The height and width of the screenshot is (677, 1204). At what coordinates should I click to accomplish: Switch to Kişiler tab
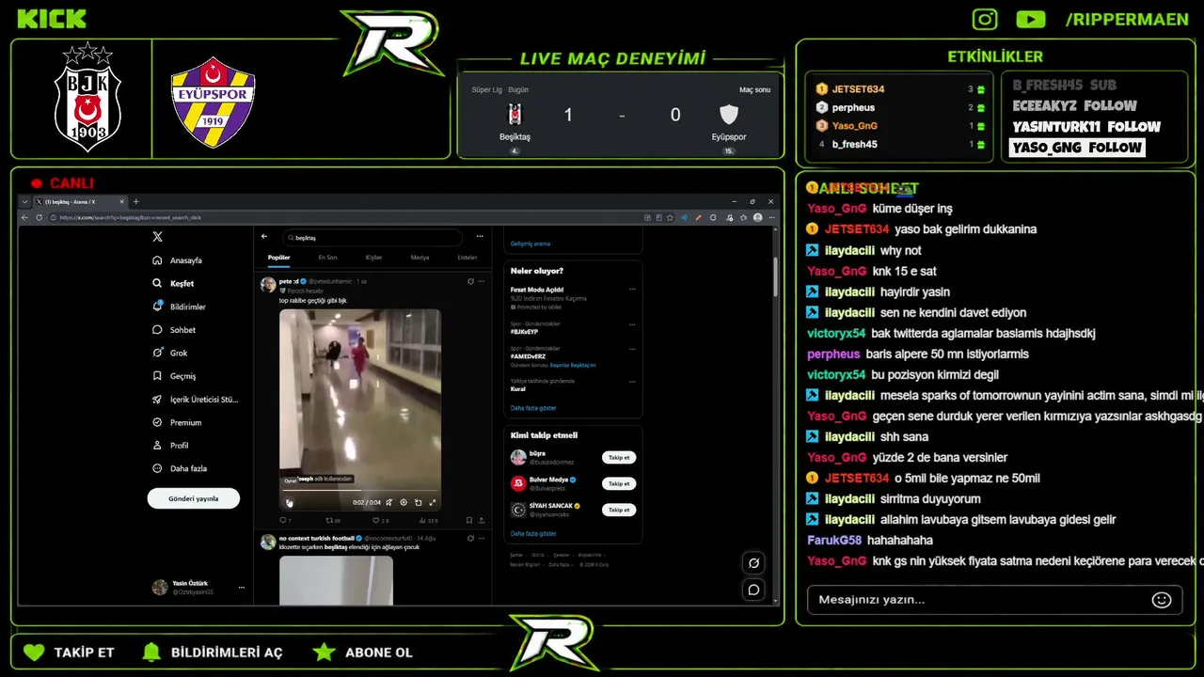(x=373, y=258)
